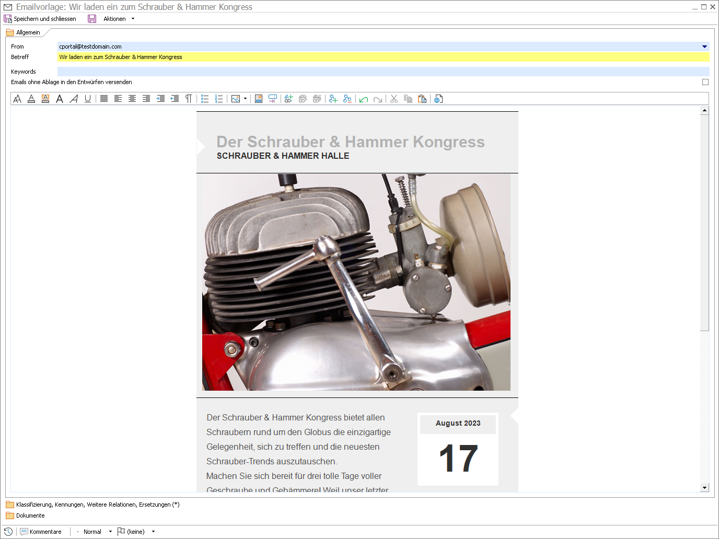Show paragraph marks pilcrow
This screenshot has width=719, height=539.
pos(189,99)
